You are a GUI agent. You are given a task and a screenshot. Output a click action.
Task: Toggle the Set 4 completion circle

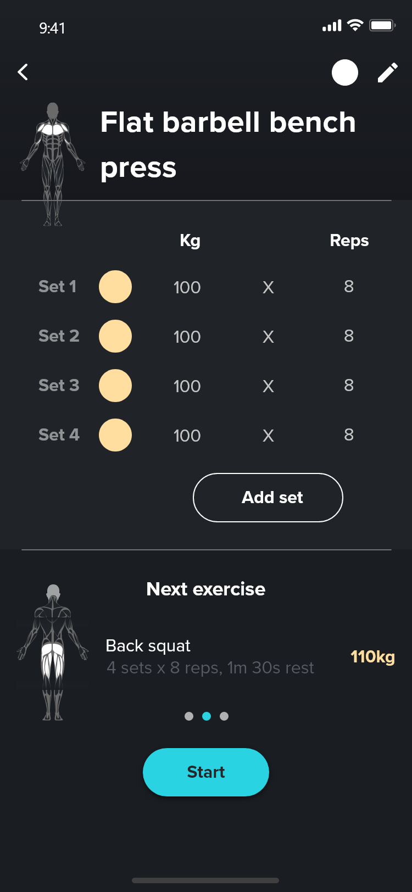coord(115,435)
